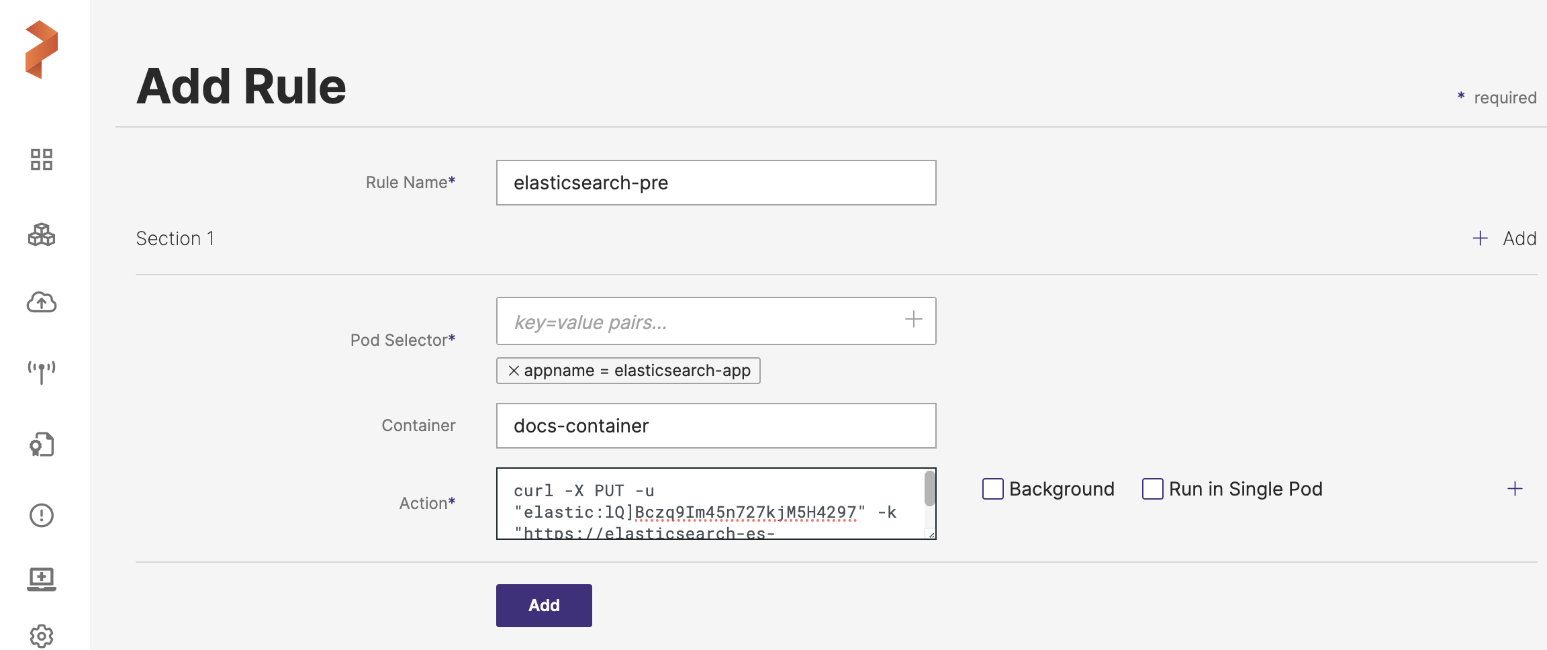Click plus icon to add another action
The width and height of the screenshot is (1547, 650).
(1515, 489)
